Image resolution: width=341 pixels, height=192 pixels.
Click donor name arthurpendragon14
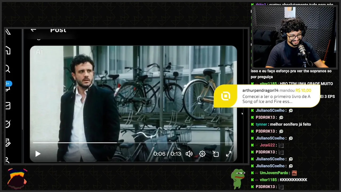pyautogui.click(x=260, y=90)
